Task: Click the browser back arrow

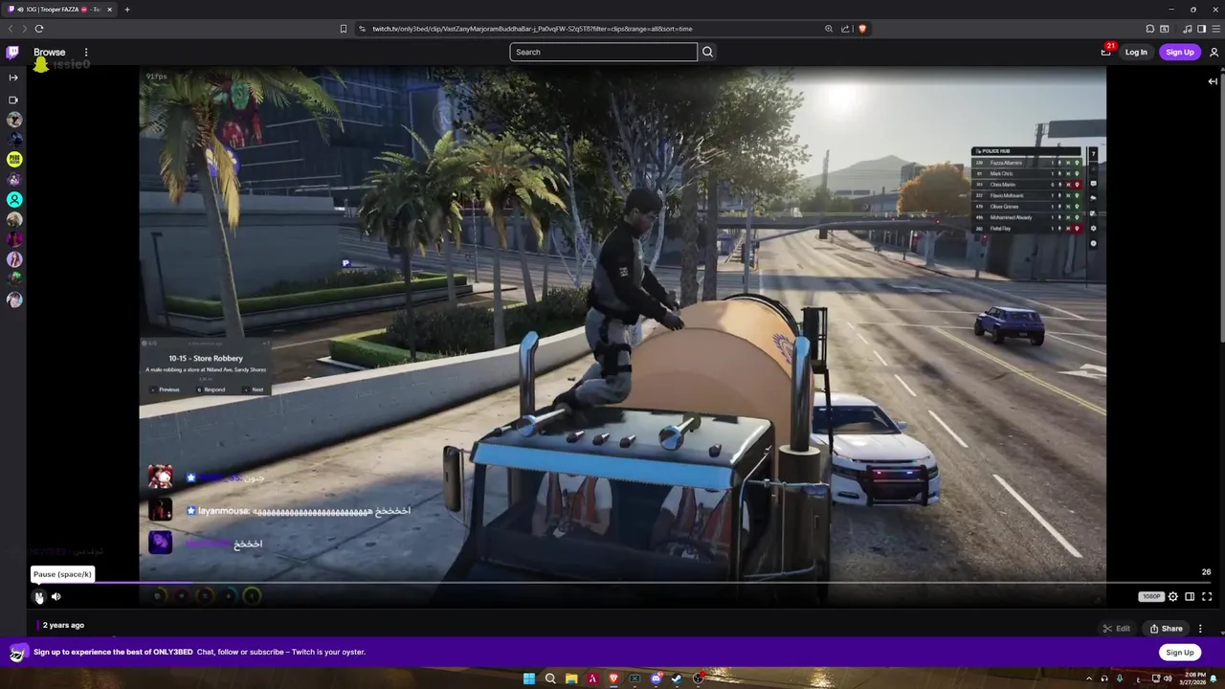Action: click(x=11, y=29)
